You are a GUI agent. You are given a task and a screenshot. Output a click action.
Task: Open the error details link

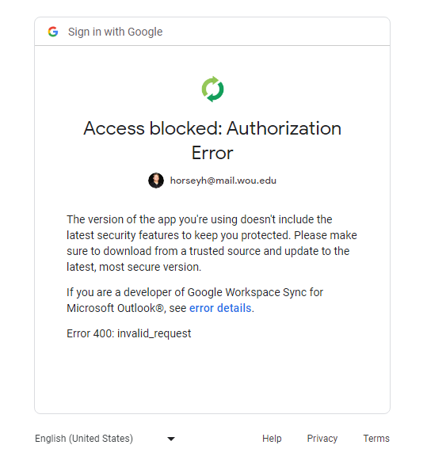[x=220, y=308]
